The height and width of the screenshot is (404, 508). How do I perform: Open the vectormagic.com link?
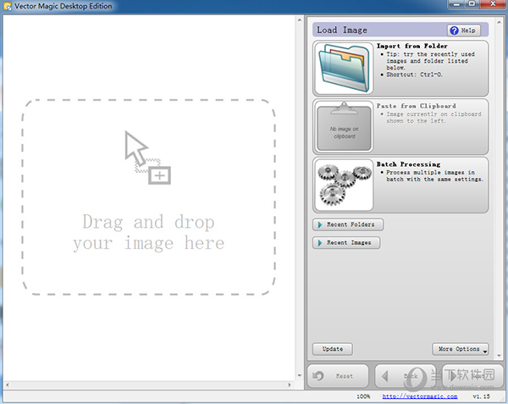420,396
